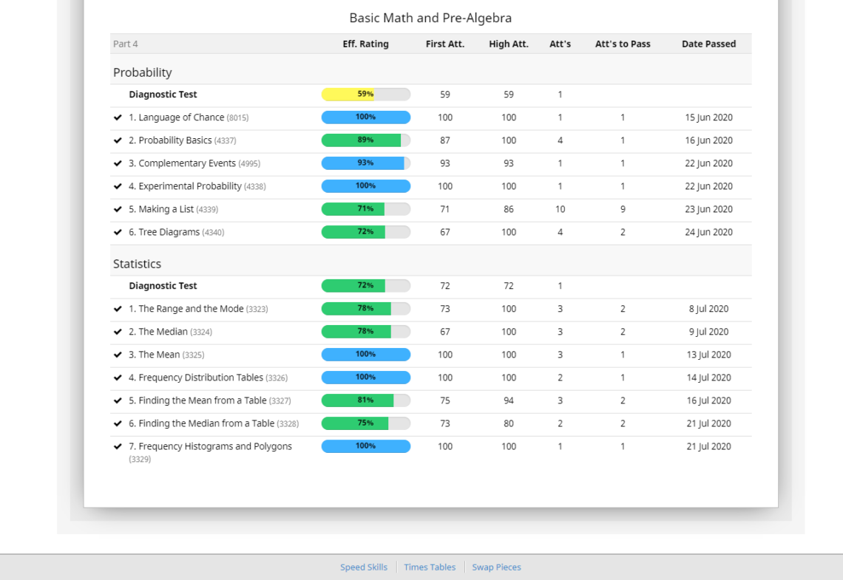843x580 pixels.
Task: Click checkmark beside The Median
Action: tap(118, 332)
